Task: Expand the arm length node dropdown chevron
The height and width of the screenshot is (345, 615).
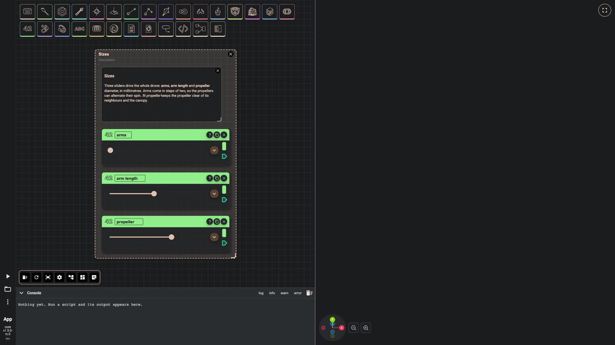Action: click(214, 194)
